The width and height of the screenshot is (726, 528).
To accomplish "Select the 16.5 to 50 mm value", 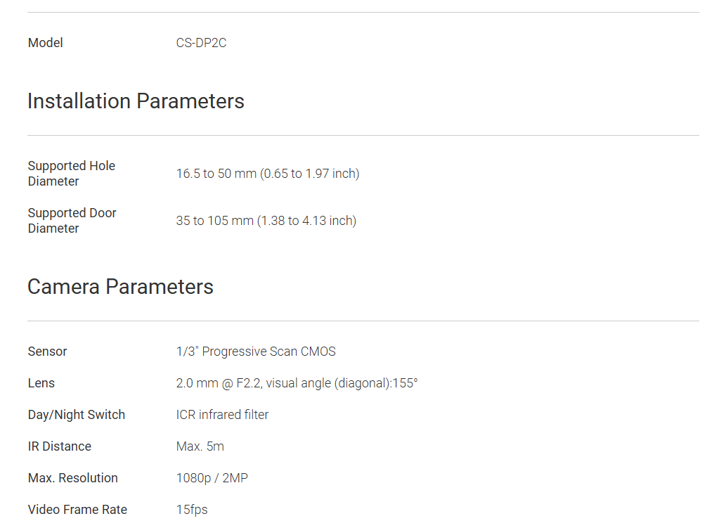I will click(267, 174).
